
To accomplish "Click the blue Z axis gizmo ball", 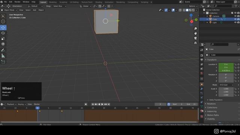I will coord(191,15).
